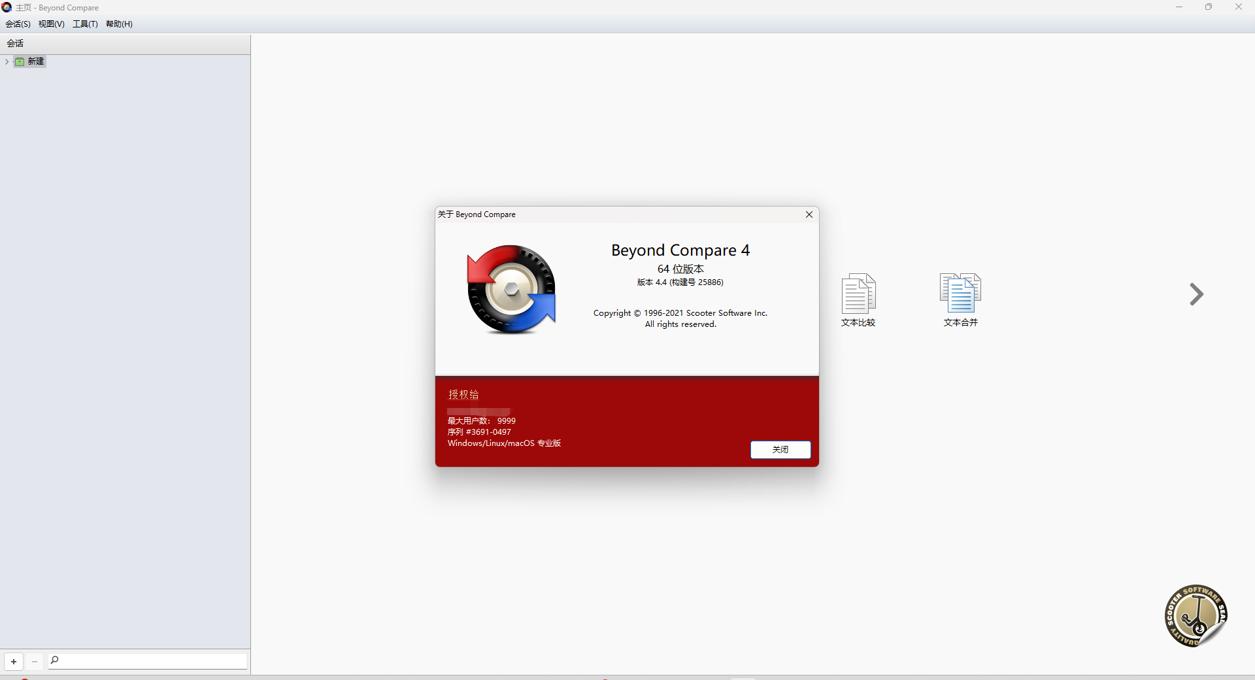Open the 文本比较 (Text Compare) session icon

click(x=858, y=294)
